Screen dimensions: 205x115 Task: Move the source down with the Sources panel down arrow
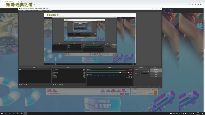[62, 84]
